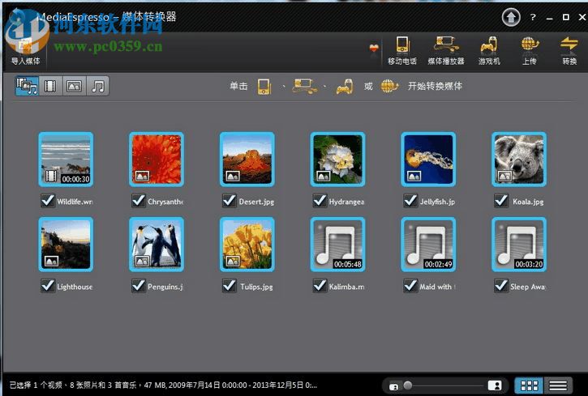Click the selection summary status bar text

[163, 385]
